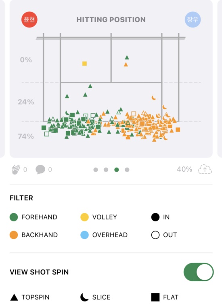Go to the first page indicator dot
The height and width of the screenshot is (308, 222).
(96, 170)
